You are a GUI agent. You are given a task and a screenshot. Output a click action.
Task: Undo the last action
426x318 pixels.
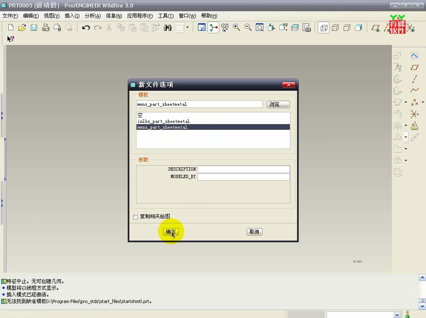coord(86,27)
